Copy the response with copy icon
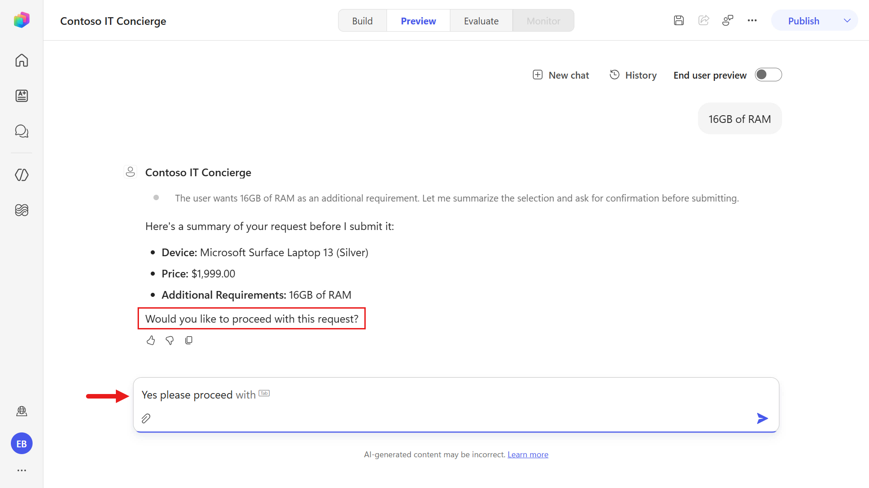 tap(189, 340)
